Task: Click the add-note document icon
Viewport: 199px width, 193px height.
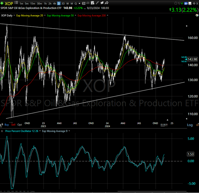Action: tap(93, 3)
